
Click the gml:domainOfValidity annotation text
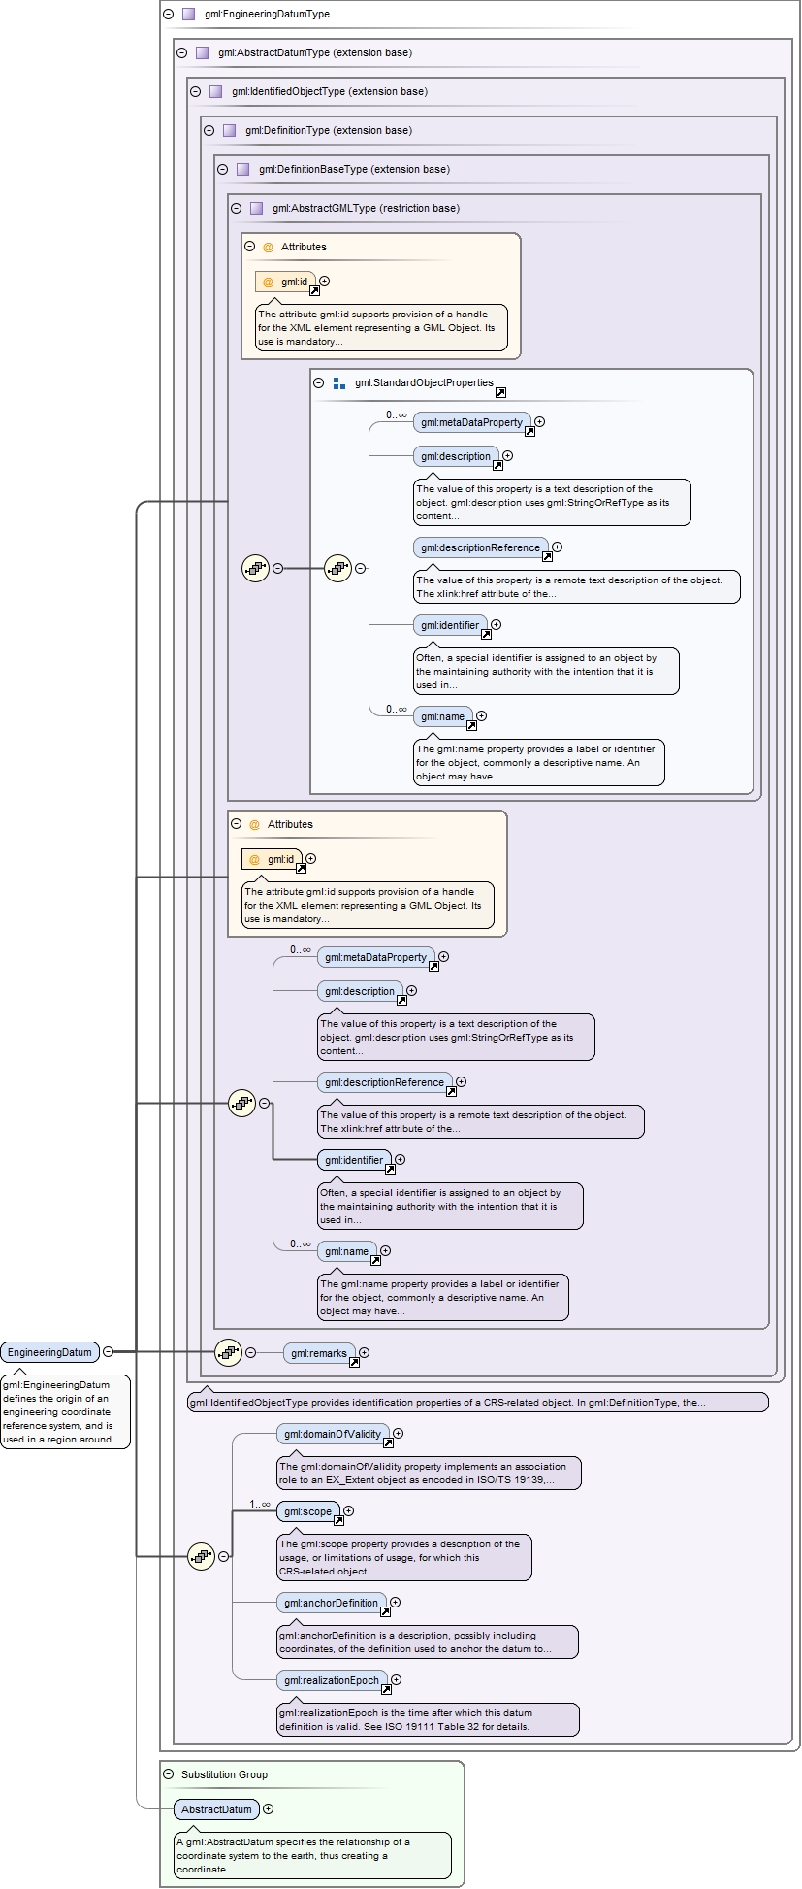423,1473
